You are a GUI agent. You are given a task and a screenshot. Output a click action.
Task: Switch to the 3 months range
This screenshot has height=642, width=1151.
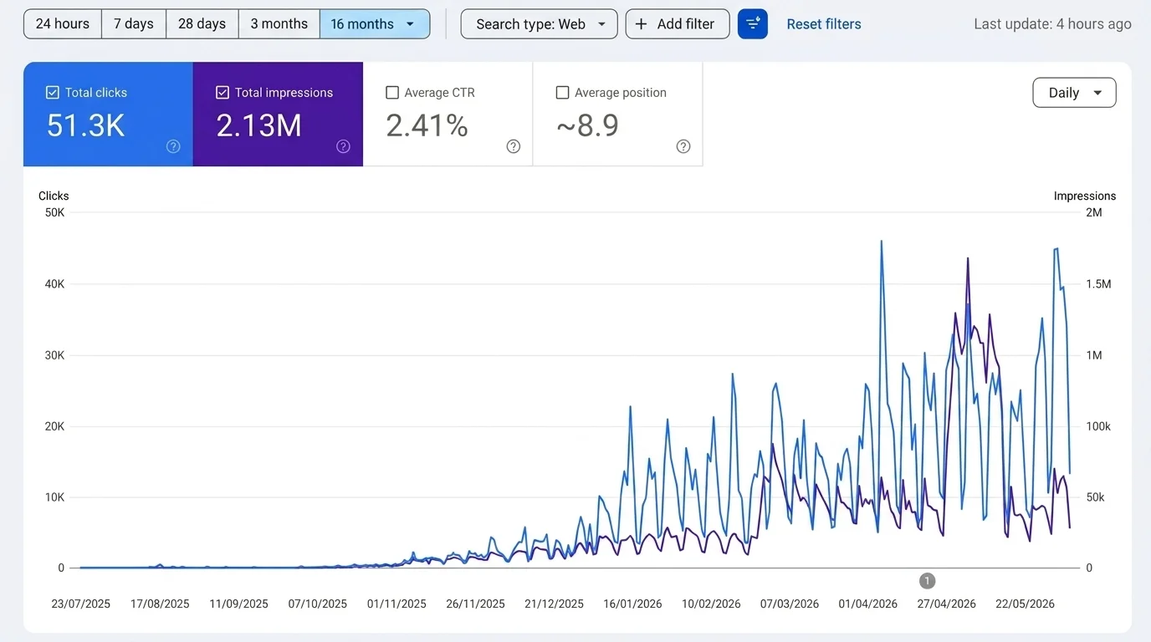point(279,24)
